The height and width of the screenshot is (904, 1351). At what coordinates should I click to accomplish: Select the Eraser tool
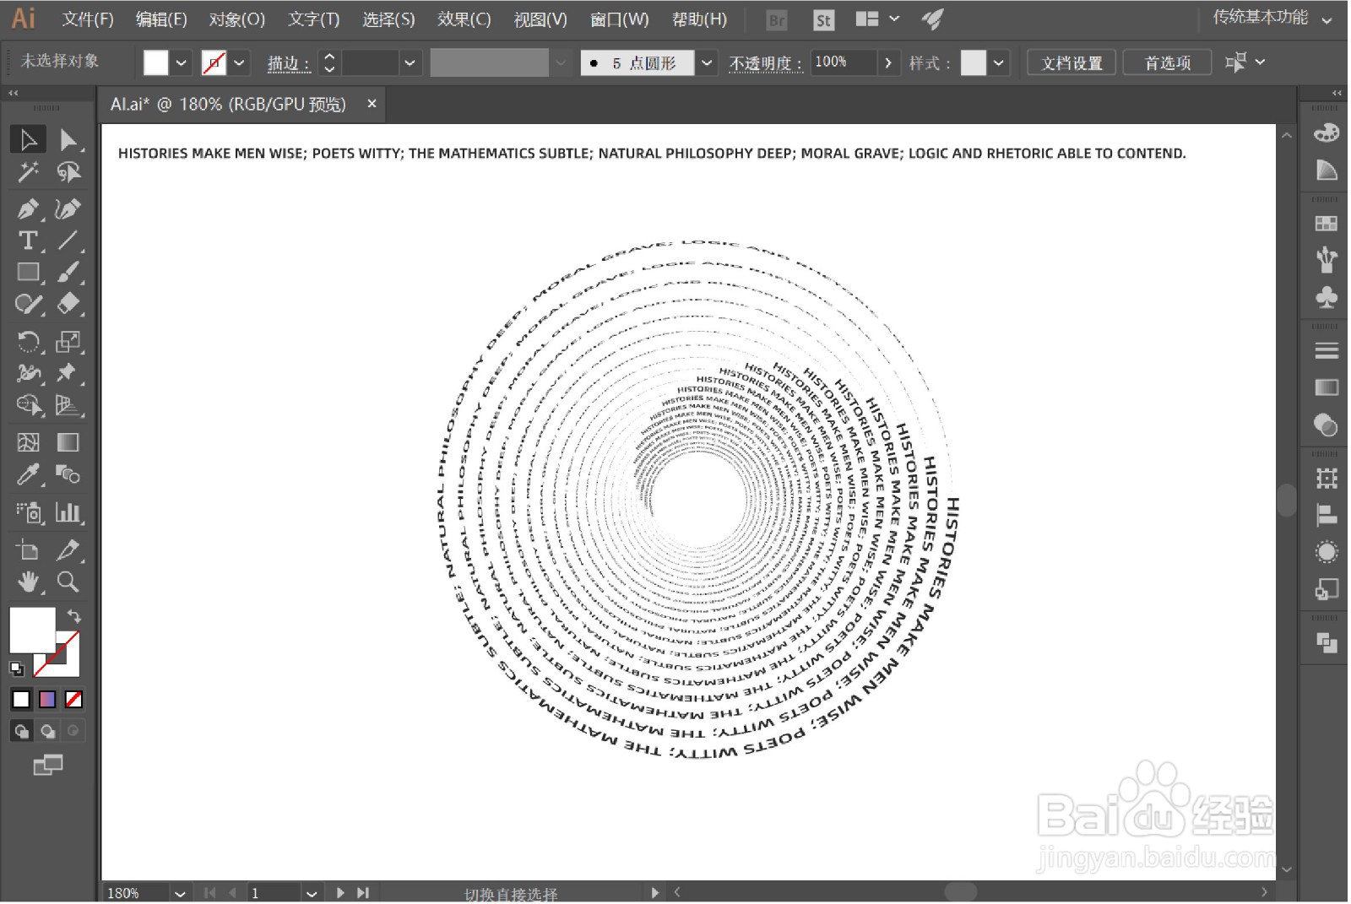(68, 304)
